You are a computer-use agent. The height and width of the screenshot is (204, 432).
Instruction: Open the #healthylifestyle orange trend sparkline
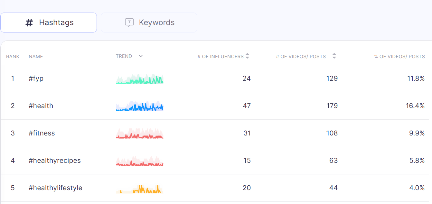point(140,189)
